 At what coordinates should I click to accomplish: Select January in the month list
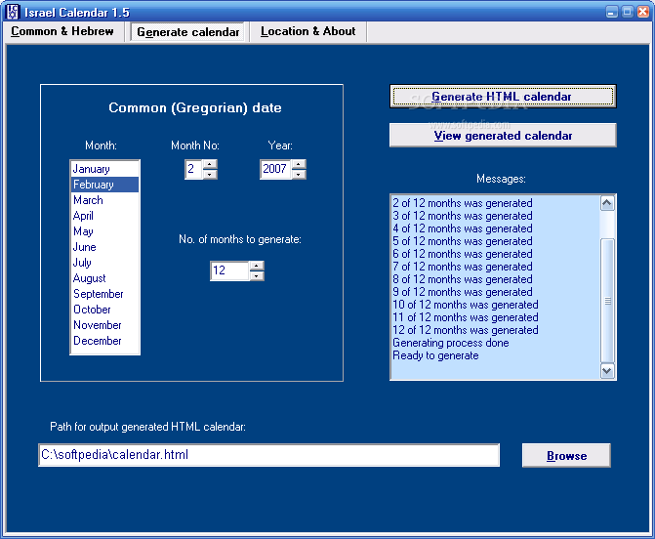pos(104,169)
